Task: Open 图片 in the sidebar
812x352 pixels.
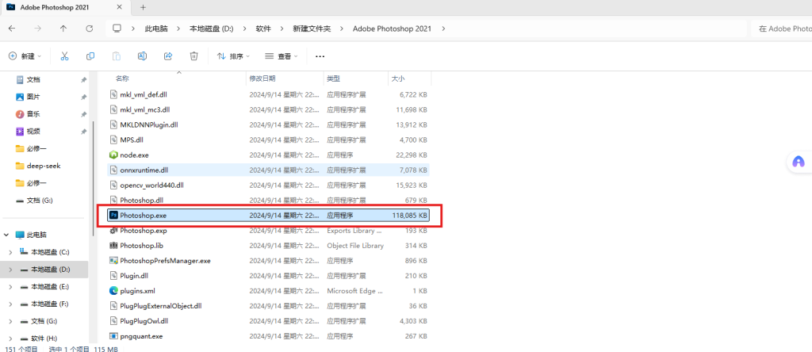Action: (x=33, y=97)
